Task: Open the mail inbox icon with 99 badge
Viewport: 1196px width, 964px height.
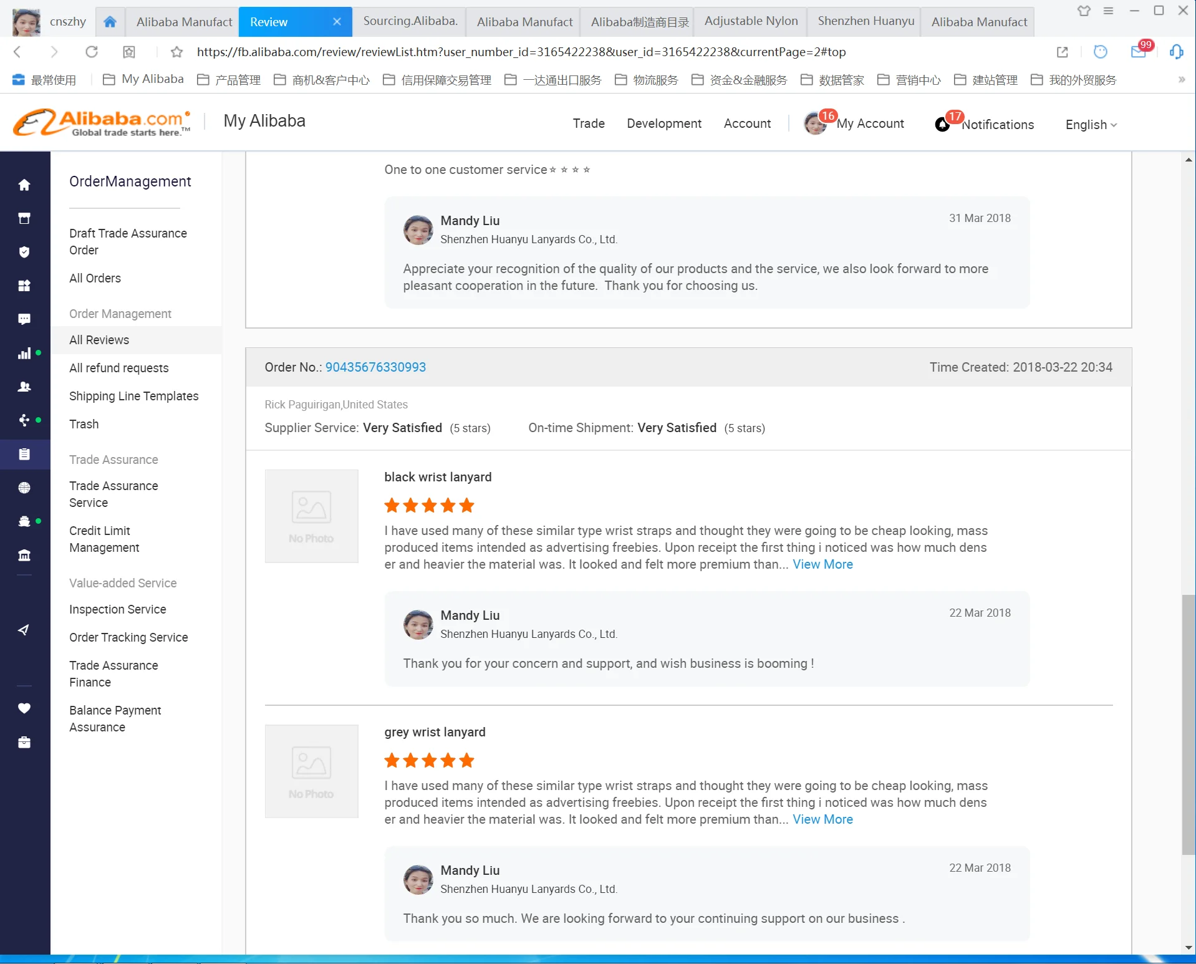Action: 1138,52
